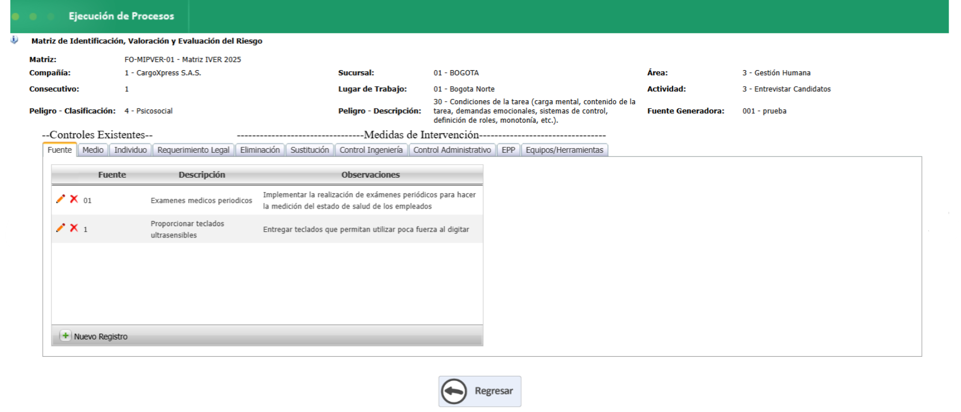Image resolution: width=961 pixels, height=412 pixels.
Task: Open the Individuo tab
Action: 130,150
